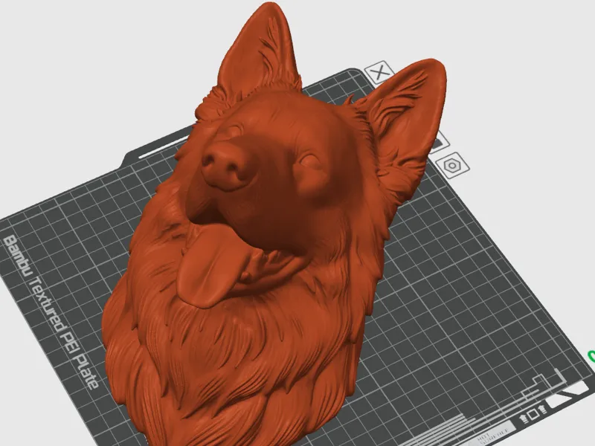Click the plate's X remove-objects icon
This screenshot has width=595, height=446.
coord(379,72)
